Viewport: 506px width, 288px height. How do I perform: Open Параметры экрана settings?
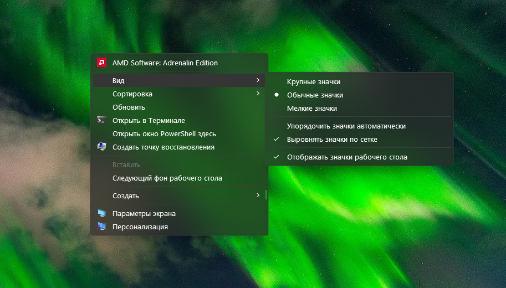pos(179,213)
